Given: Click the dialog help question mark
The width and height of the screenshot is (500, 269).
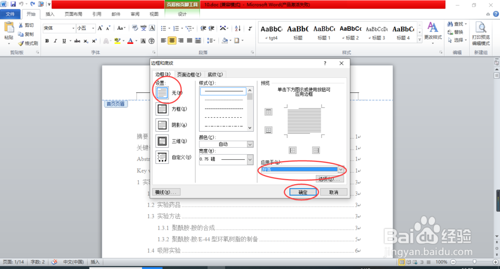Looking at the screenshot, I should (325, 63).
